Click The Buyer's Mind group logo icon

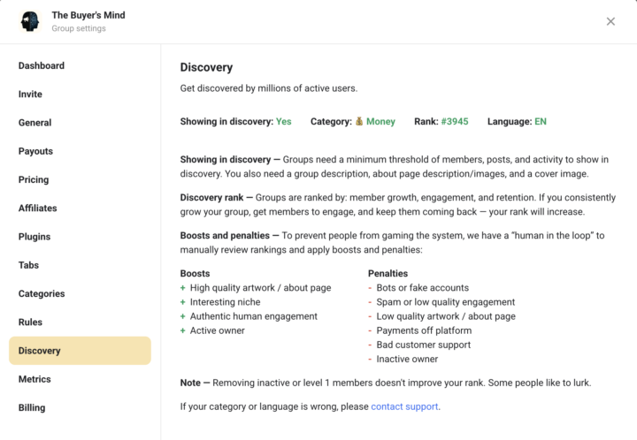[x=31, y=21]
